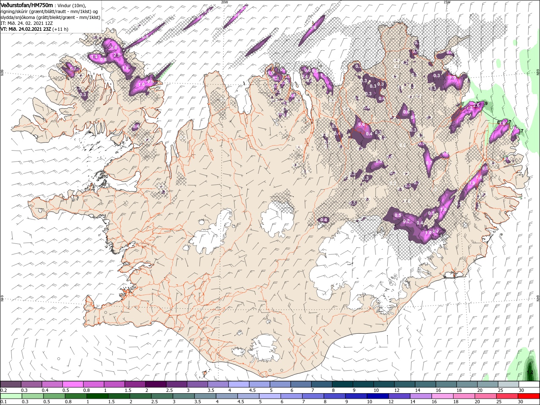Image resolution: width=540 pixels, height=405 pixels.
Task: Select the 0.5 swatch in lower rain scale
Action: (x=54, y=396)
